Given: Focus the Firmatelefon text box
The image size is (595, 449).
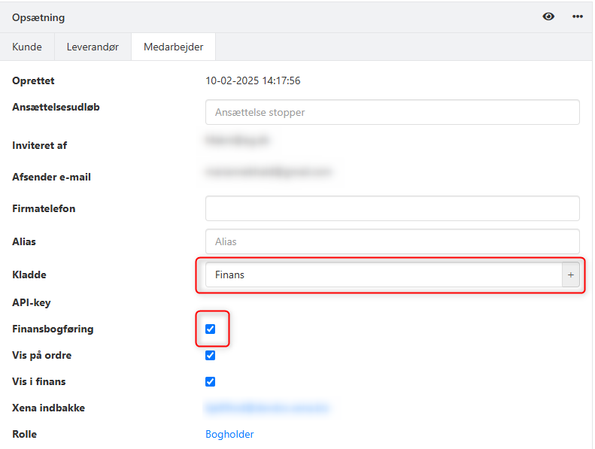Looking at the screenshot, I should (x=392, y=208).
